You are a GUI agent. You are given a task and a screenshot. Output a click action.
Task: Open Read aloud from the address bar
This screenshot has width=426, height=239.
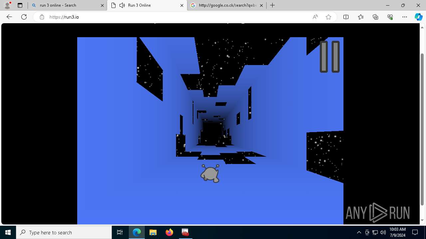coord(315,17)
